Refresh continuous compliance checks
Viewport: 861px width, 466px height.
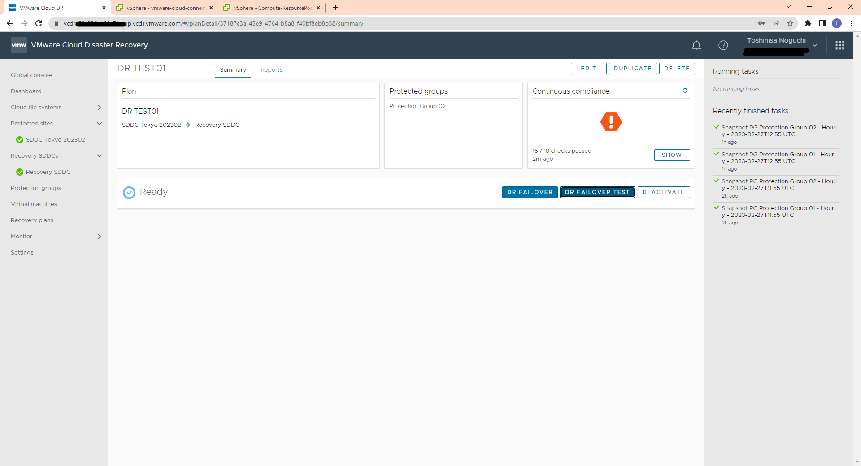point(685,91)
